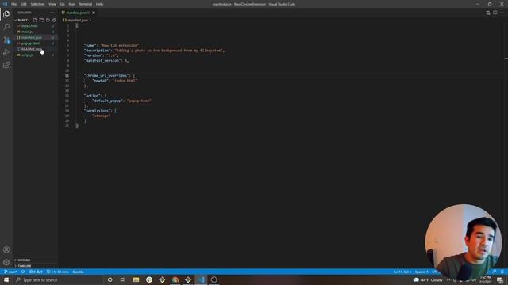This screenshot has width=508, height=285.
Task: Open the Windows Start menu
Action: pos(6,279)
